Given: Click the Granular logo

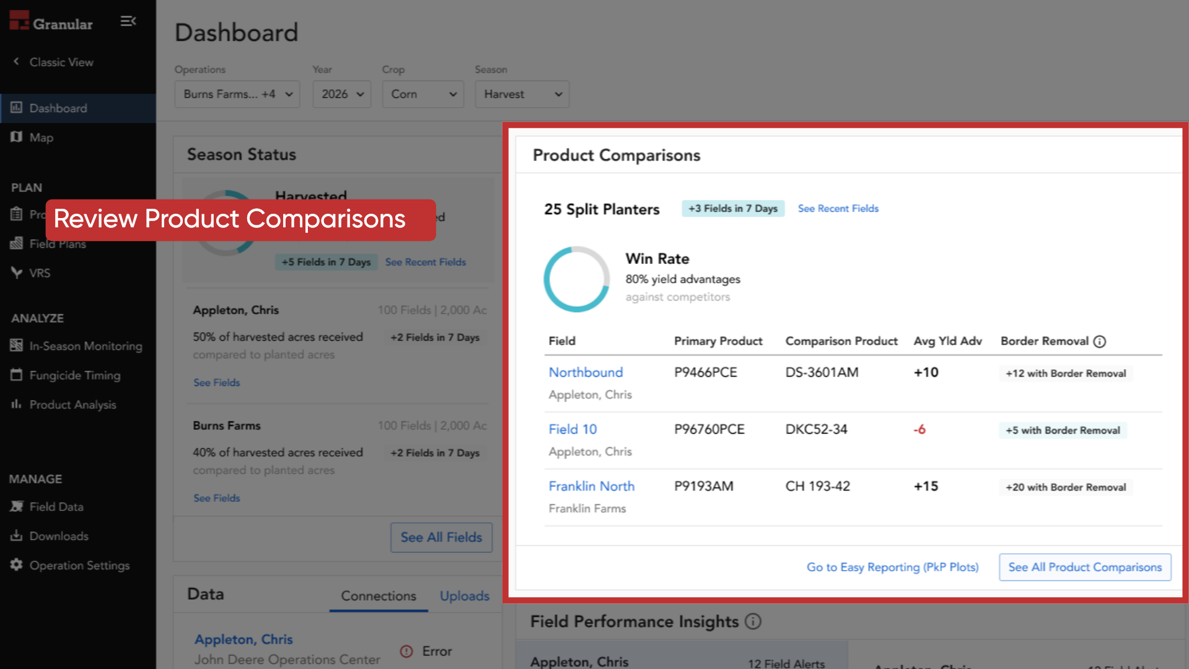Looking at the screenshot, I should [51, 22].
